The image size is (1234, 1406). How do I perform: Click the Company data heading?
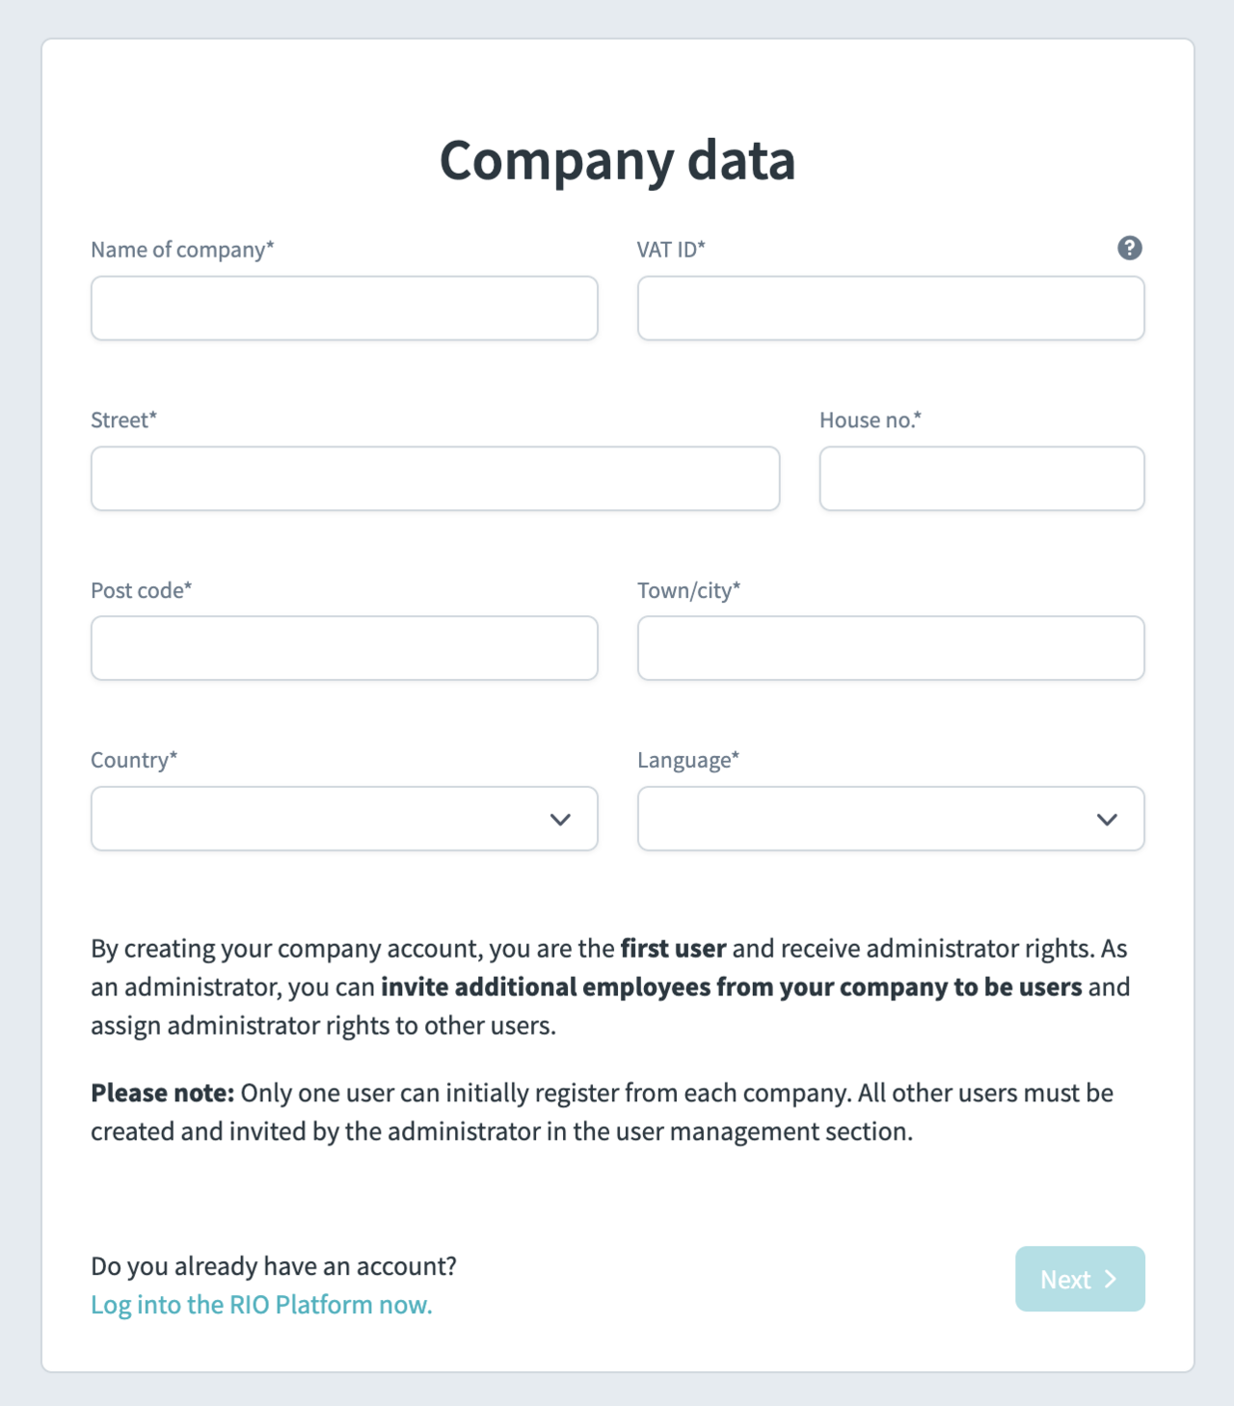click(x=617, y=161)
